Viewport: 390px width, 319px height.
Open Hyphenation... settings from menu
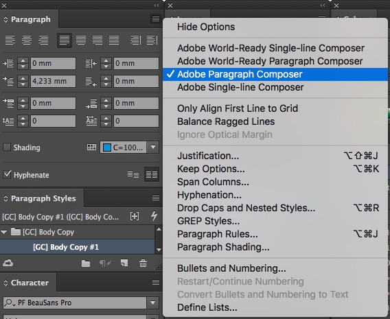pyautogui.click(x=275, y=195)
